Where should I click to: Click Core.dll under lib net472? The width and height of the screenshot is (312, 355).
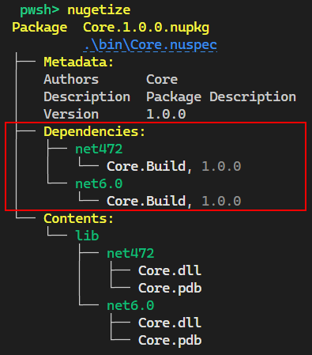[x=170, y=270]
